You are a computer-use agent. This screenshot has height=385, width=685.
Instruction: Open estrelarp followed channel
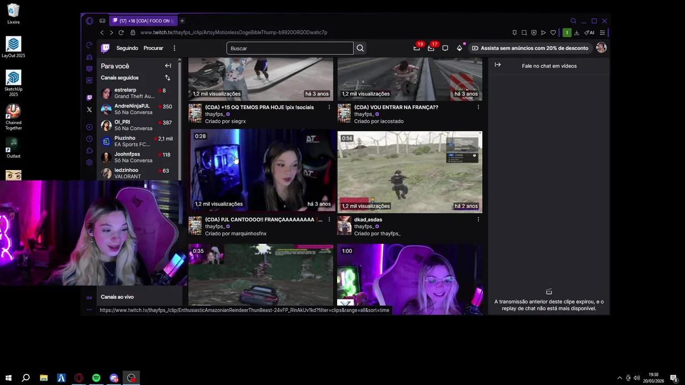pos(139,94)
